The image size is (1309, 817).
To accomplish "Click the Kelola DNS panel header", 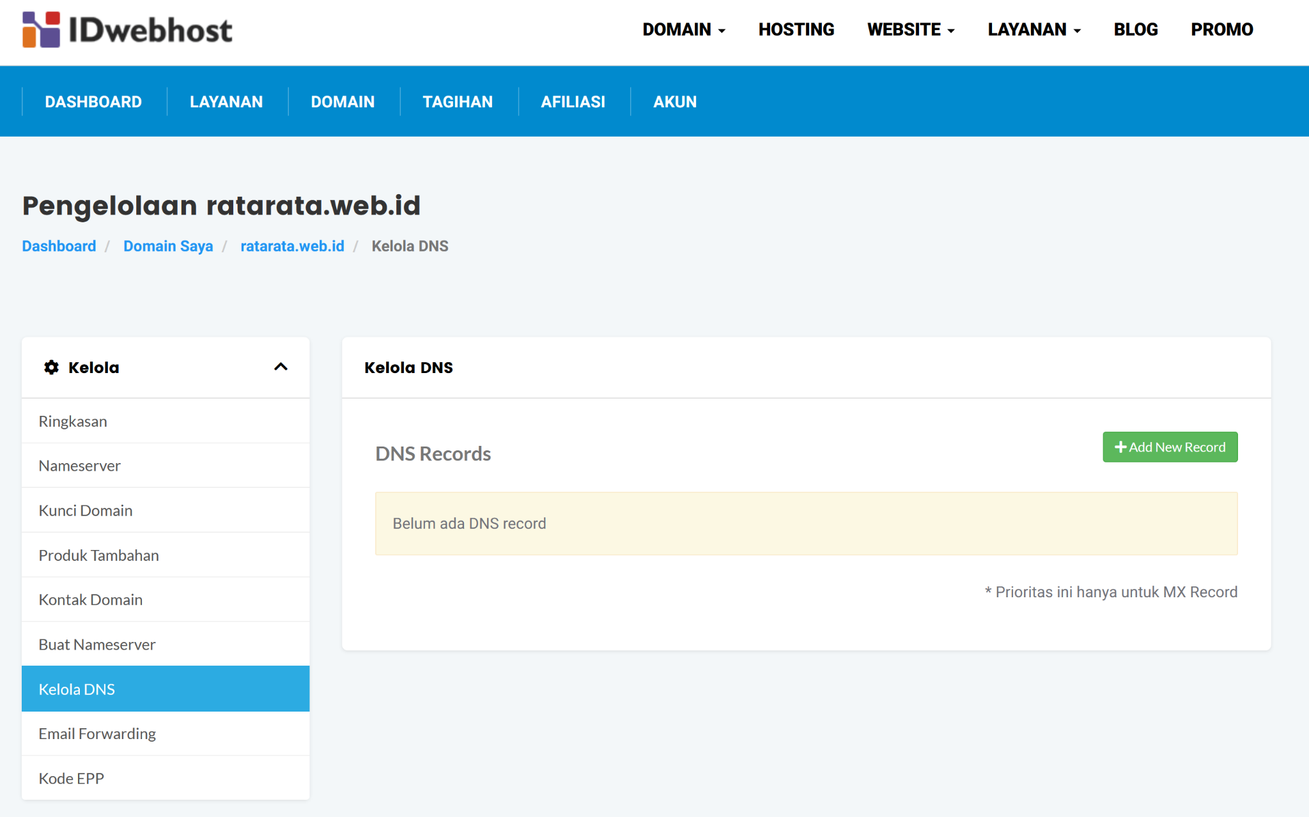I will tap(806, 367).
